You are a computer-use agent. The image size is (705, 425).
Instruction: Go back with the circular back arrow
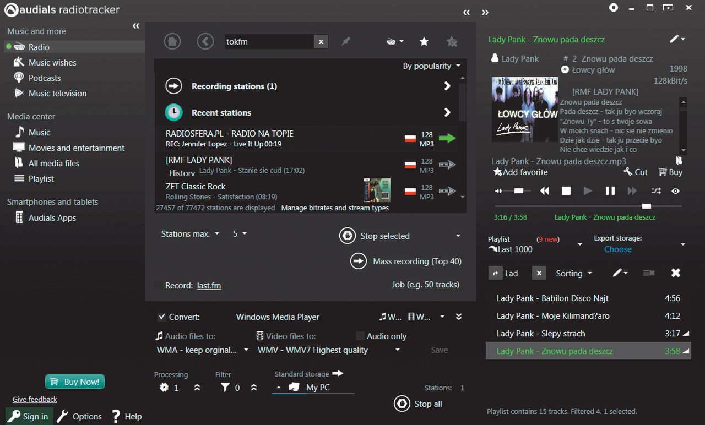[205, 41]
